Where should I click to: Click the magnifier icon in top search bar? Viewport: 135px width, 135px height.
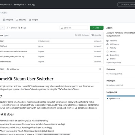click(x=119, y=4)
